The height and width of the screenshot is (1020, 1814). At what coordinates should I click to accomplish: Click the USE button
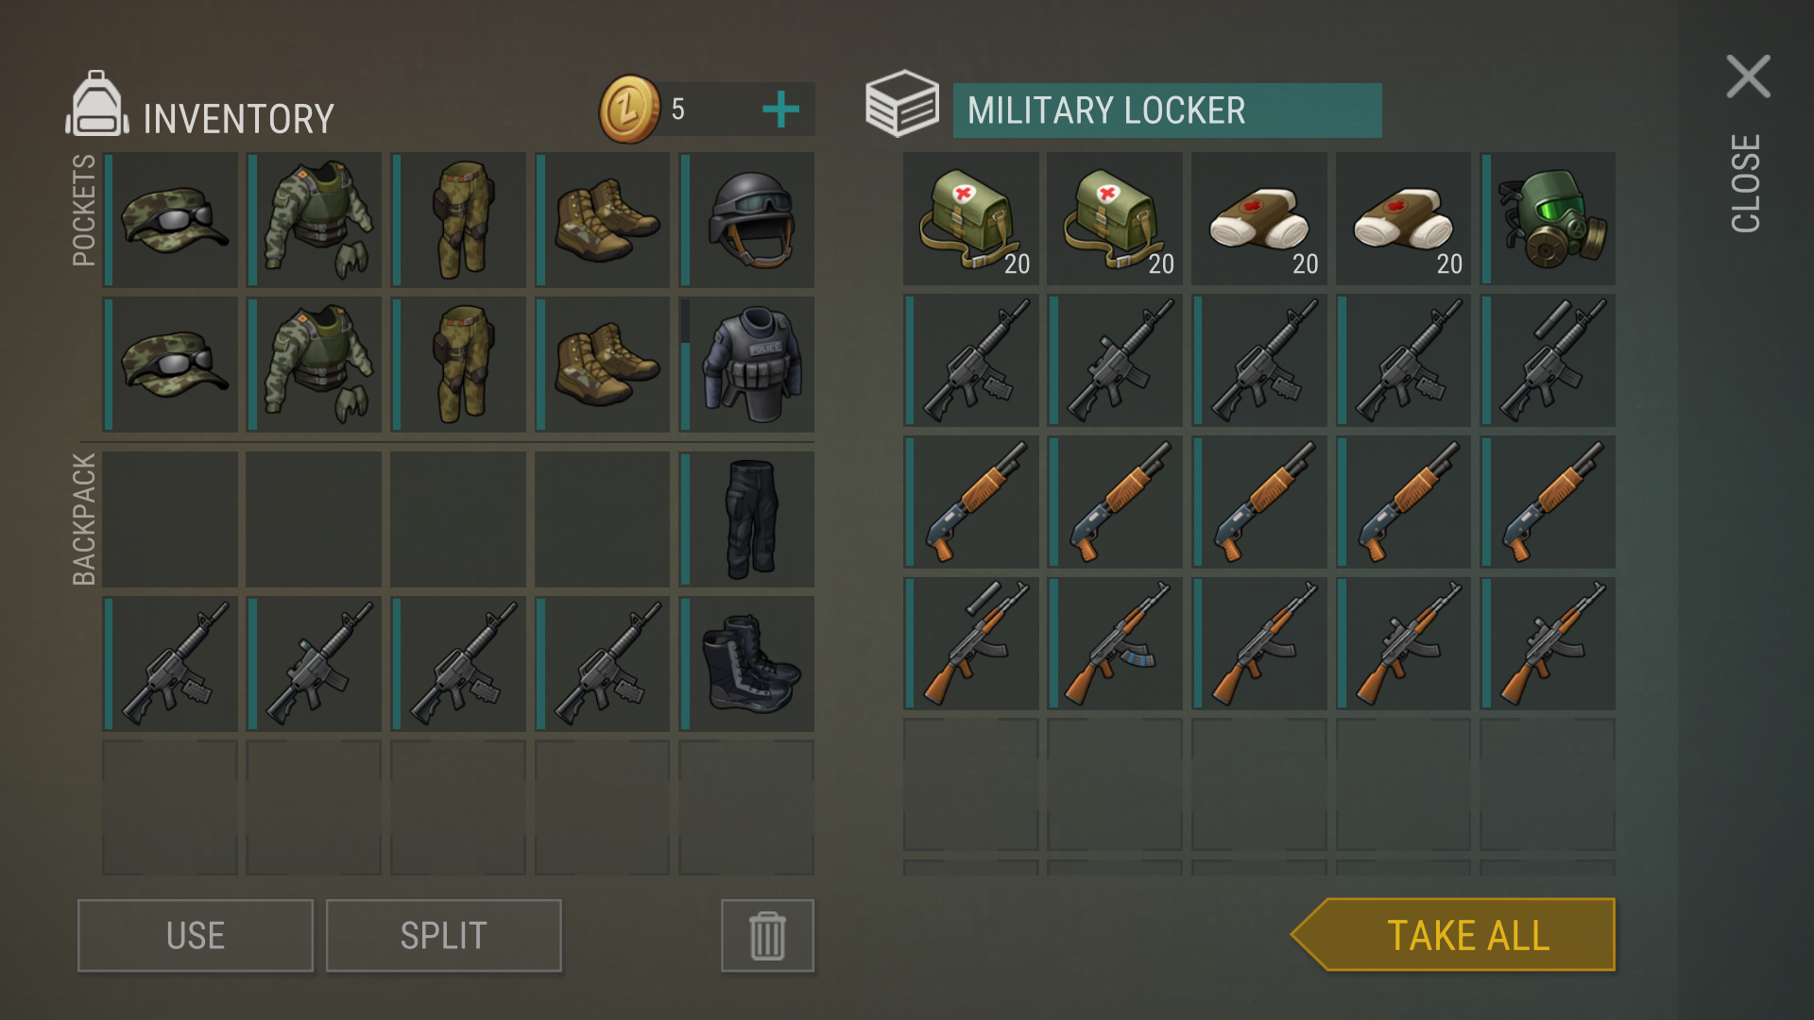click(196, 936)
